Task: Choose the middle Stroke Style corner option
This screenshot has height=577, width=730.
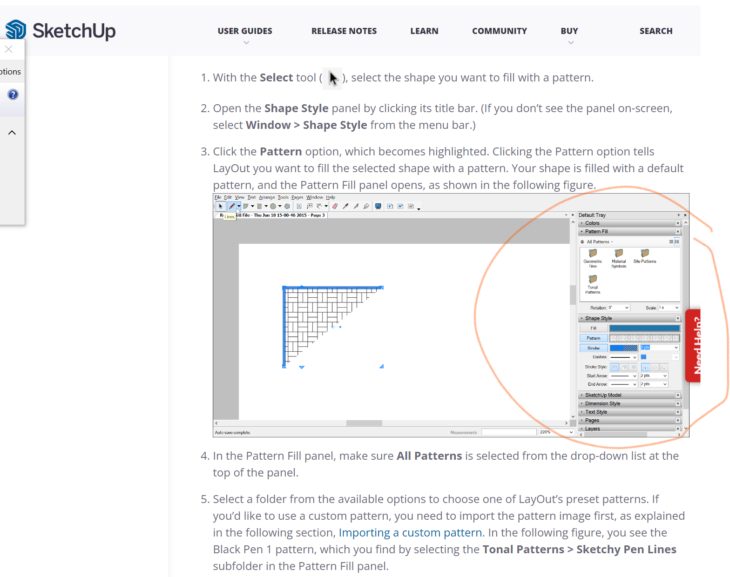Action: click(624, 367)
